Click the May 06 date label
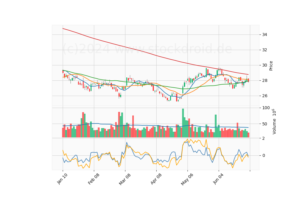288x207 pixels. [x=187, y=179]
